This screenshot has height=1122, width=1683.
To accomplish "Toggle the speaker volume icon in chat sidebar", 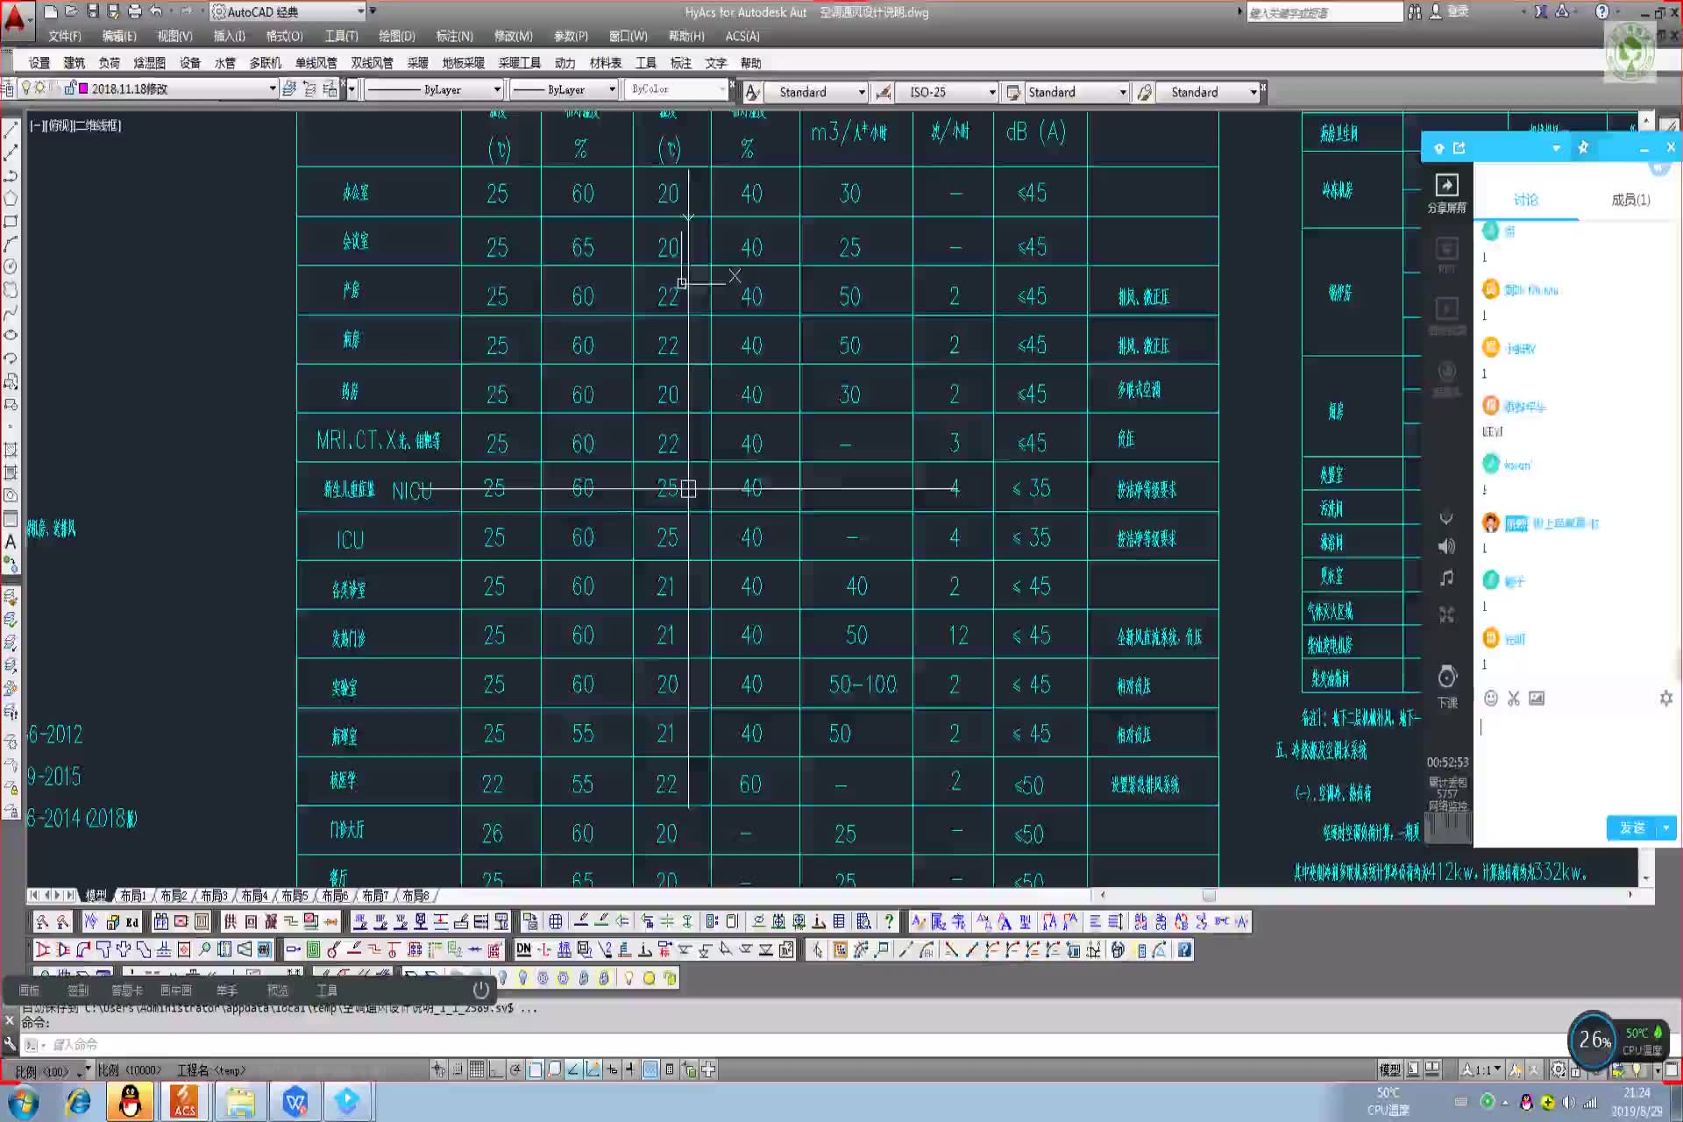I will (x=1446, y=546).
